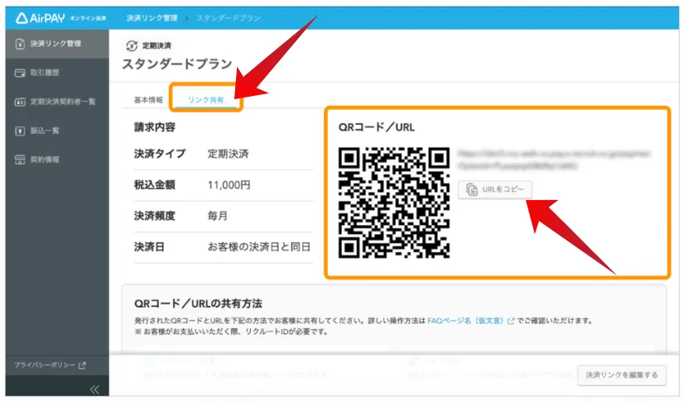The width and height of the screenshot is (684, 401).
Task: Click the 11,000円 amount value
Action: coord(229,185)
